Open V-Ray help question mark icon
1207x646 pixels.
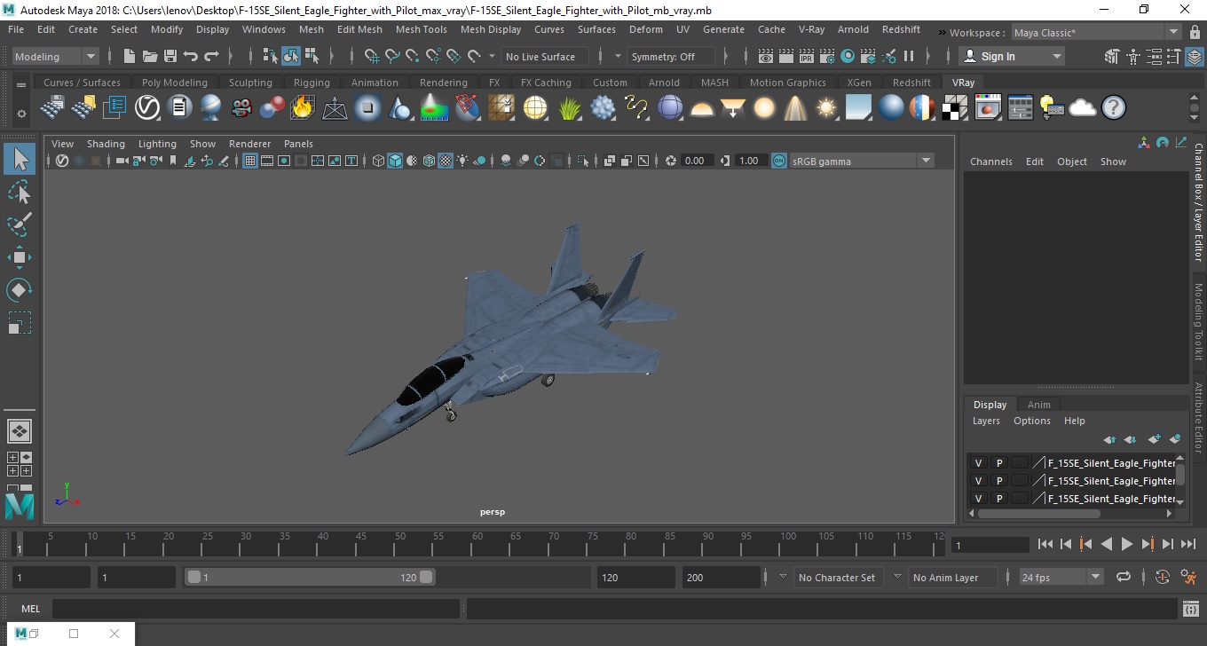1114,108
